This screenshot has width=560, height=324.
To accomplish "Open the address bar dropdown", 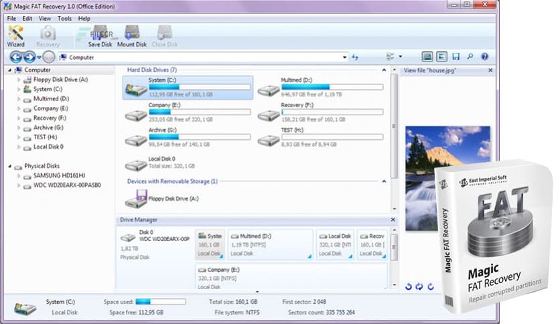I will 344,58.
